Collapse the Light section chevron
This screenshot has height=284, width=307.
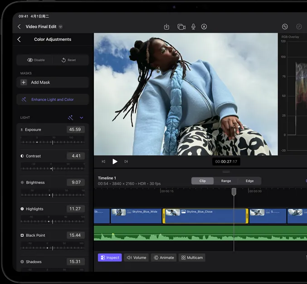[x=82, y=118]
